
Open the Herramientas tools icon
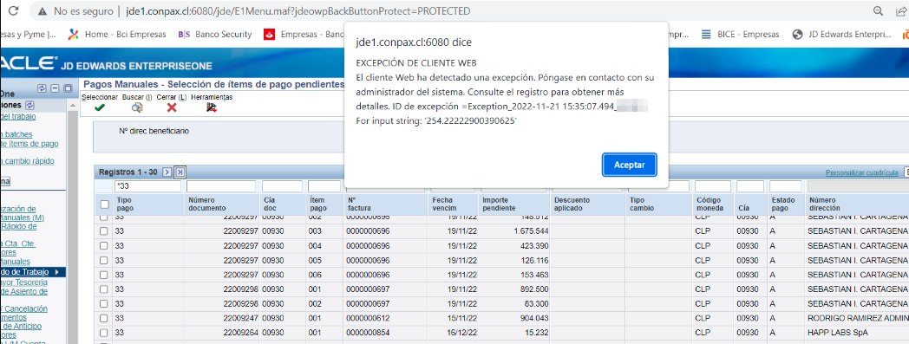coord(212,107)
